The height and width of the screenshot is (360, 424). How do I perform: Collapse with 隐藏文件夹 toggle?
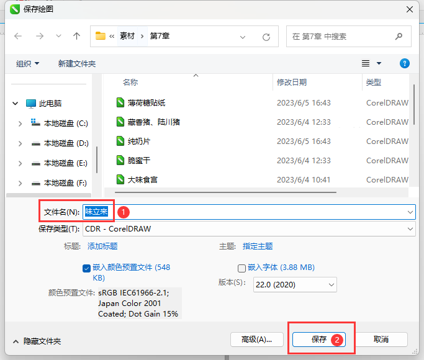pos(37,341)
